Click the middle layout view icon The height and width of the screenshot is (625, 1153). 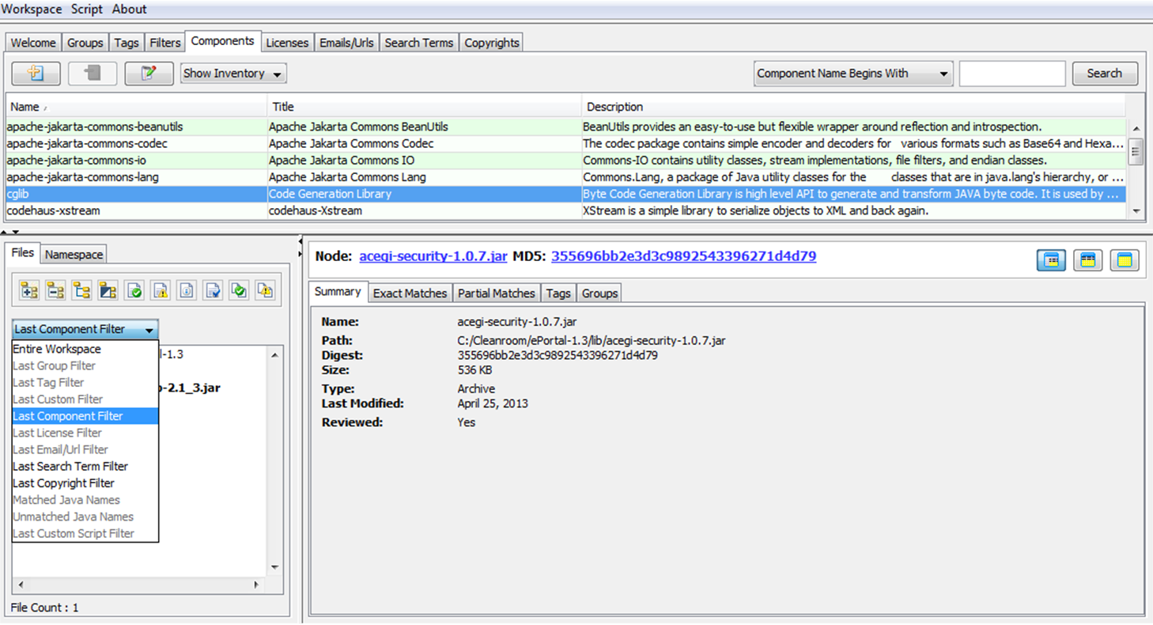[x=1088, y=259]
